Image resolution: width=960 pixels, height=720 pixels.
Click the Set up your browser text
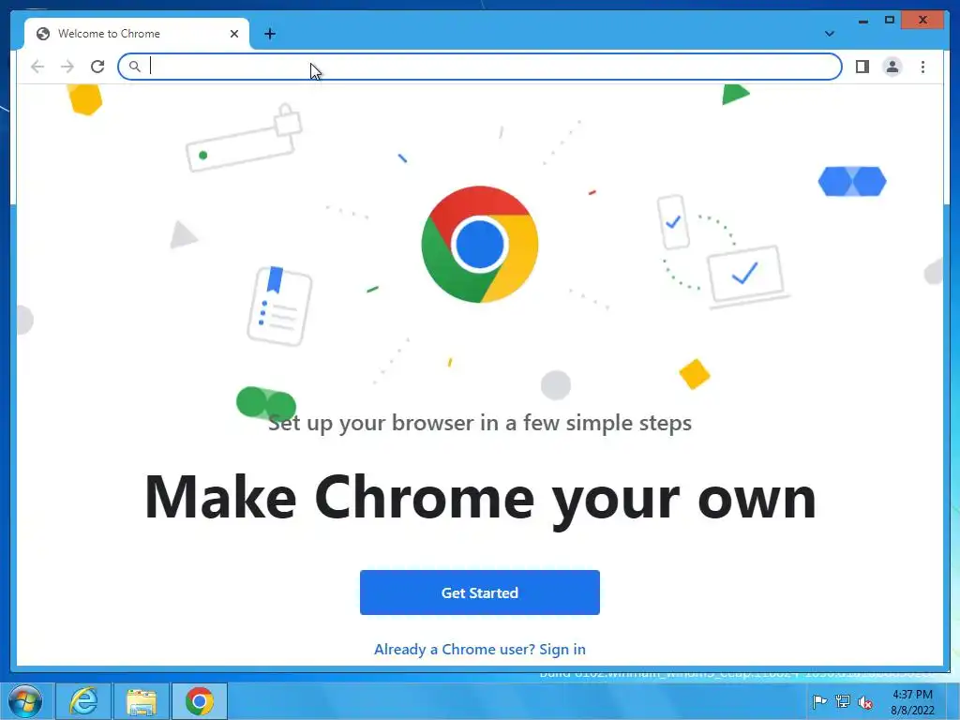tap(479, 423)
